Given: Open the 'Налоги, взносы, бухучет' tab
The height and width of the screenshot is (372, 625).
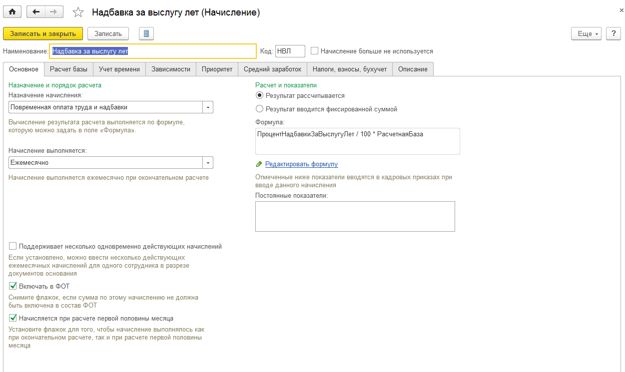Looking at the screenshot, I should pos(350,69).
